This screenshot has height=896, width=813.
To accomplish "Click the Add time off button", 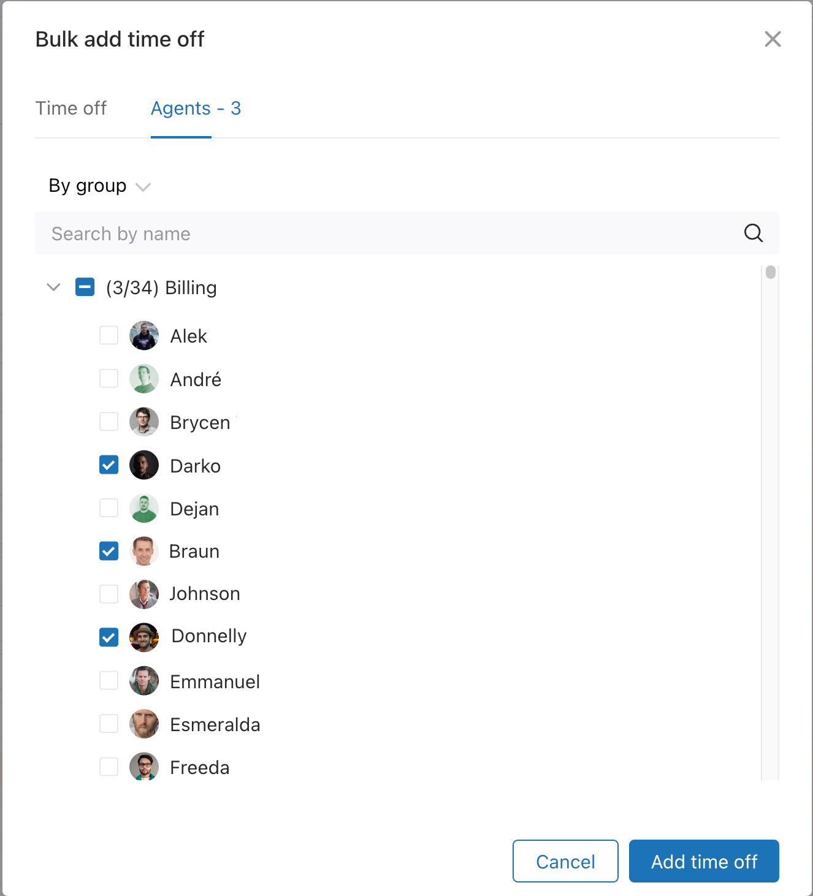I will click(703, 861).
